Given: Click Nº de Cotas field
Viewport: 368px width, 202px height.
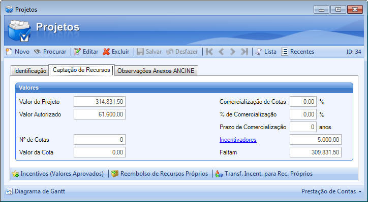Looking at the screenshot, I should pos(100,140).
